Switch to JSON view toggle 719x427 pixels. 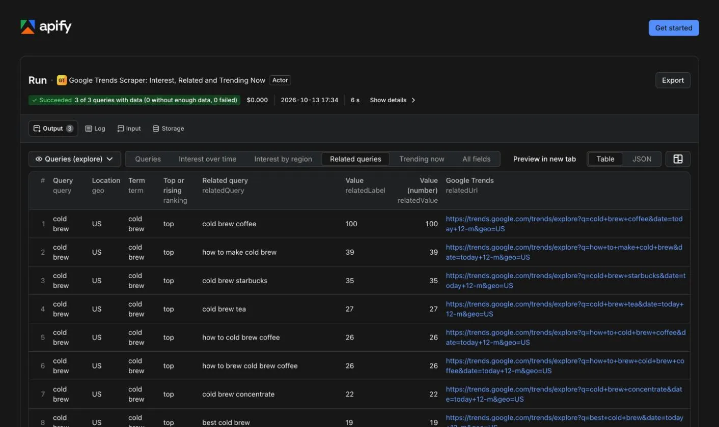[642, 159]
